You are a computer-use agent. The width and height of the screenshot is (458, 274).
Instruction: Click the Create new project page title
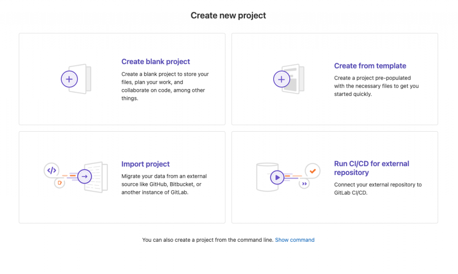(x=228, y=16)
